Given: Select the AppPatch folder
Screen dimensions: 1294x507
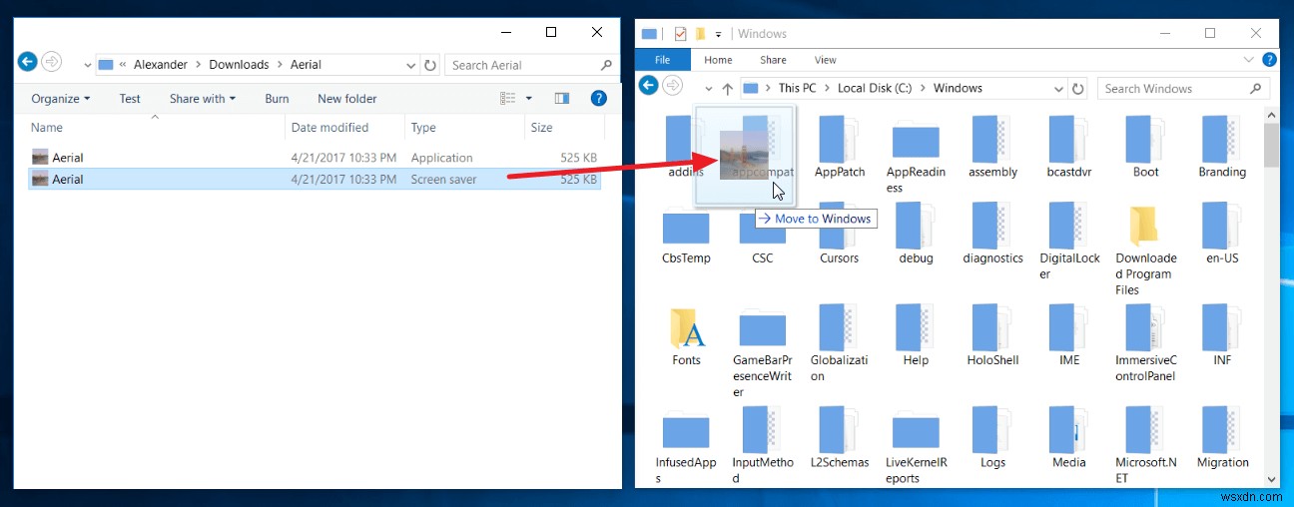Looking at the screenshot, I should [840, 148].
